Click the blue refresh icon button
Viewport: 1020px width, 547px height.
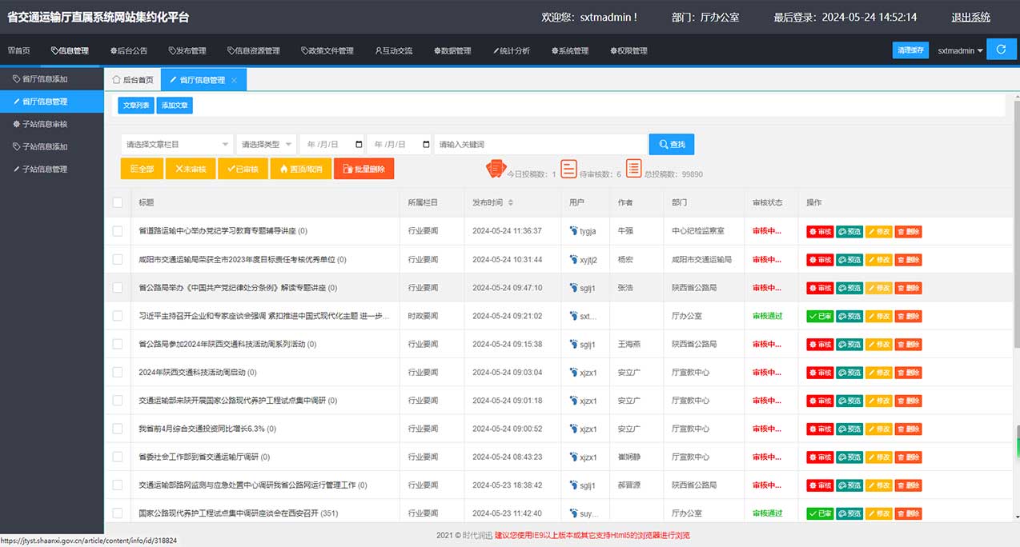tap(1001, 50)
